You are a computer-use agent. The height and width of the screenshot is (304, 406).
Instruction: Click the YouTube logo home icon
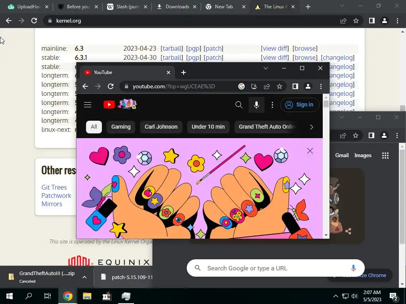coord(109,104)
